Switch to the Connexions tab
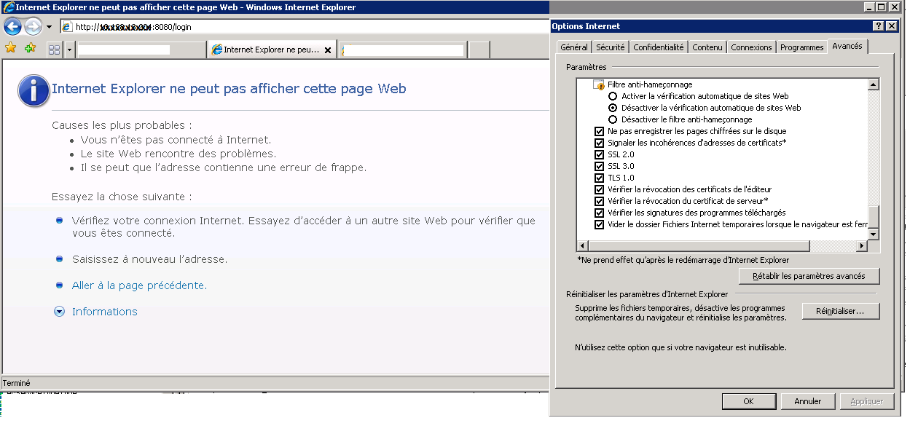 (751, 47)
